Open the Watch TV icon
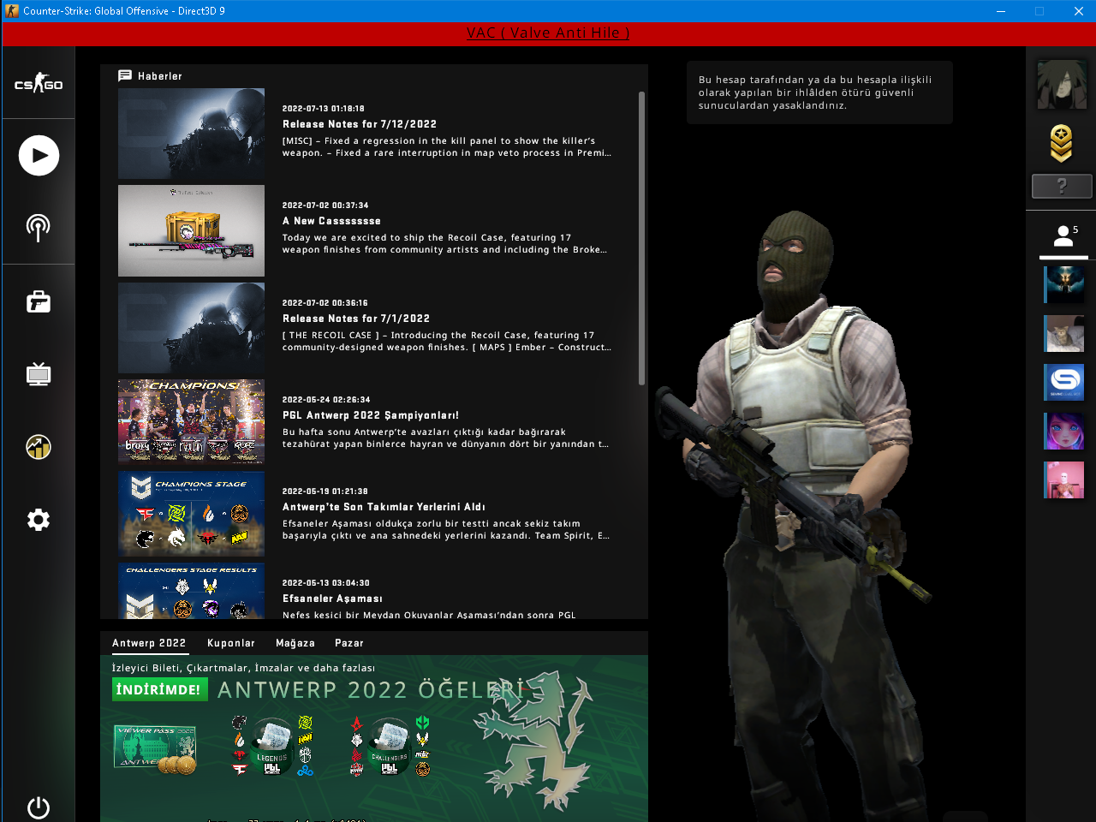 point(39,374)
